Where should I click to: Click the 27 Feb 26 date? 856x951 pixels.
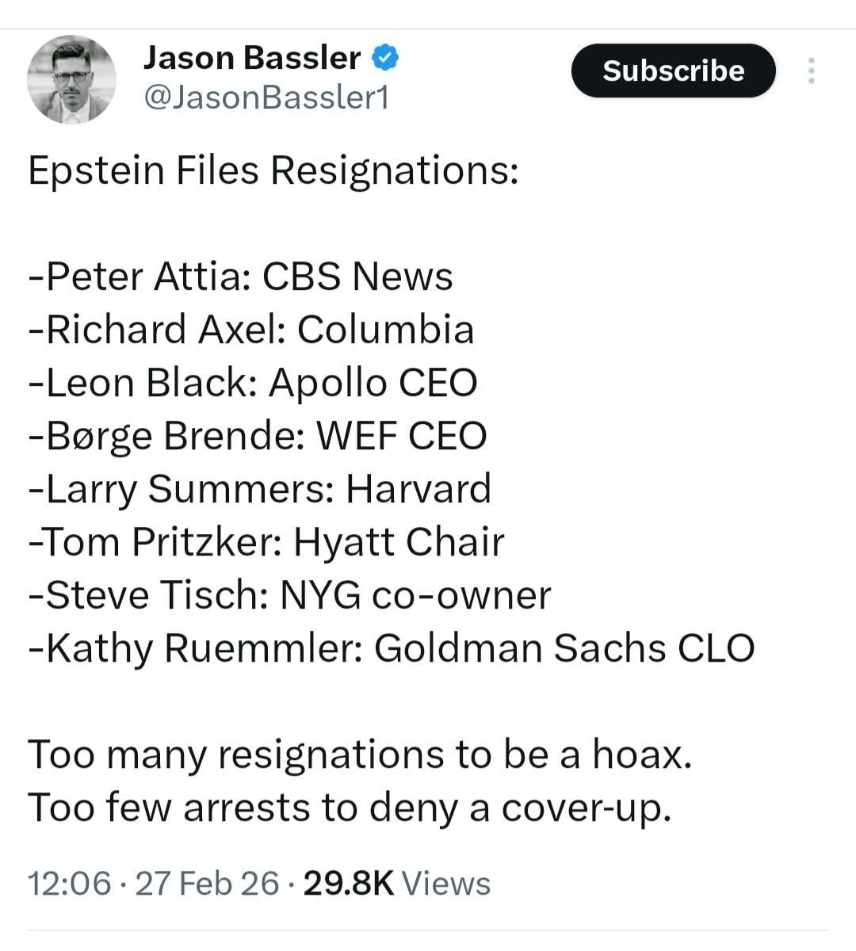(x=208, y=883)
